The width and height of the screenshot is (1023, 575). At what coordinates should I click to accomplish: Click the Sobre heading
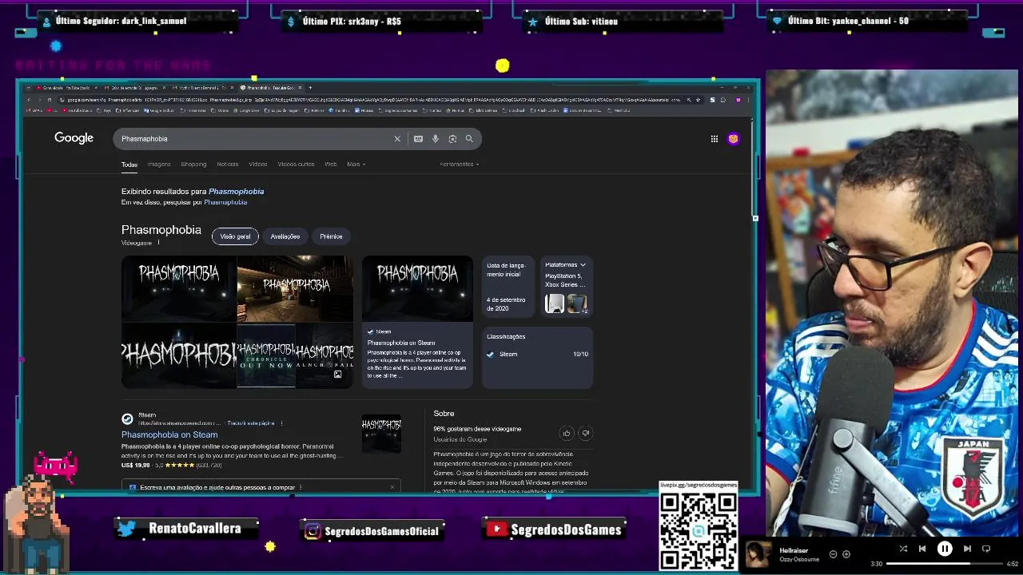click(x=444, y=414)
